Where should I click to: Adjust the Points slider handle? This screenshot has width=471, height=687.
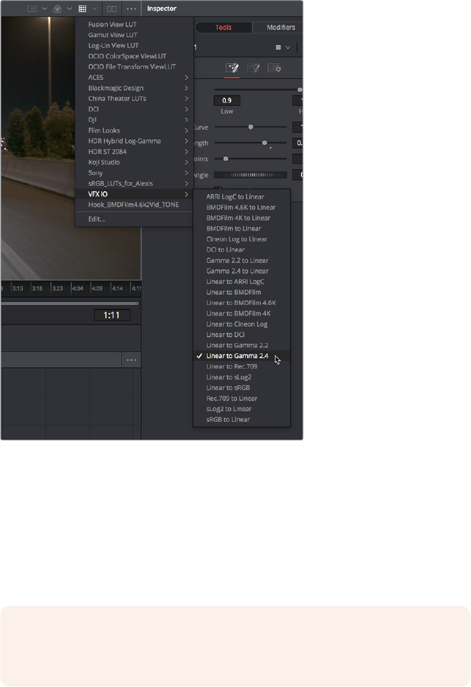click(x=226, y=159)
